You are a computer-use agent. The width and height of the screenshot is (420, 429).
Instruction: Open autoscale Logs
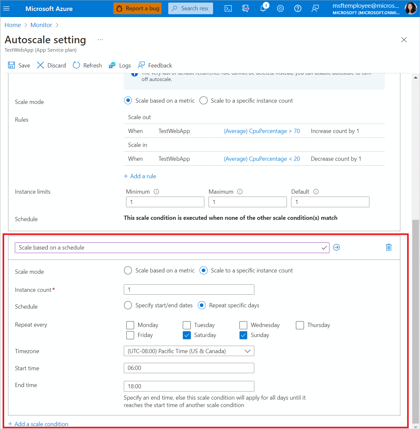click(x=120, y=66)
